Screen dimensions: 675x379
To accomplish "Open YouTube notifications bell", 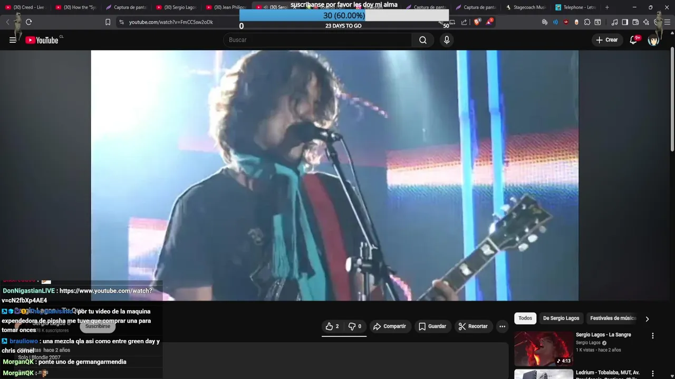I will click(x=634, y=40).
